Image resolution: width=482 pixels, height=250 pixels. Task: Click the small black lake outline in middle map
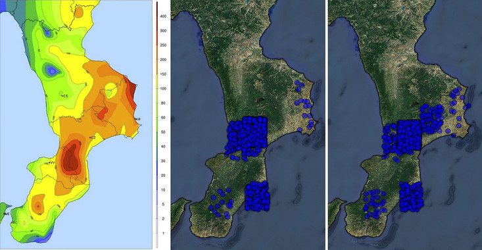click(260, 100)
